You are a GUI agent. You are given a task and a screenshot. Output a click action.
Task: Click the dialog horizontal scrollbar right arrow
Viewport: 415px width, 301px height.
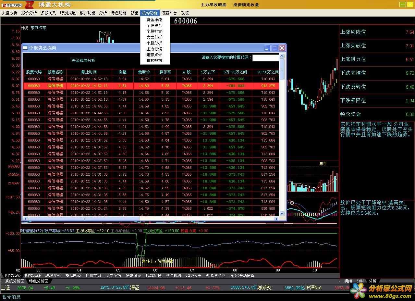pyautogui.click(x=276, y=219)
